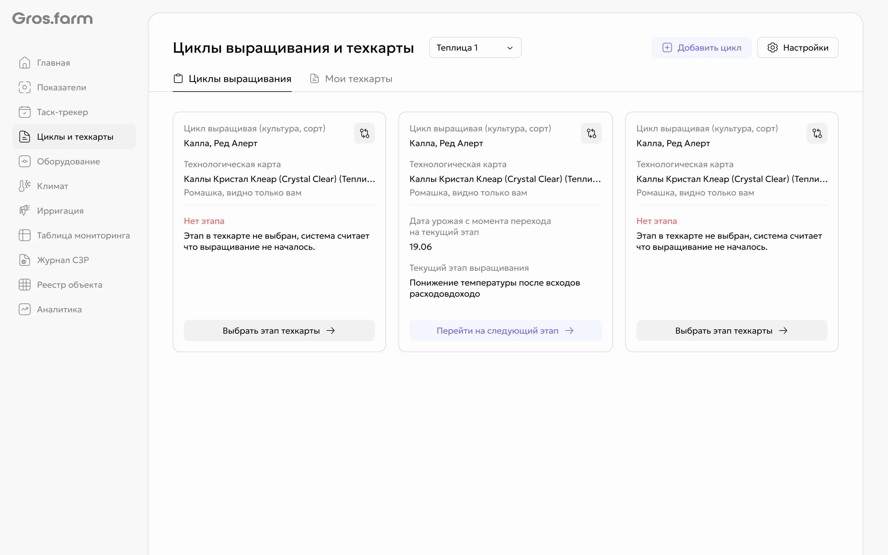Screen dimensions: 888x555
Task: Select Циклы и техкарты in sidebar
Action: coord(74,137)
